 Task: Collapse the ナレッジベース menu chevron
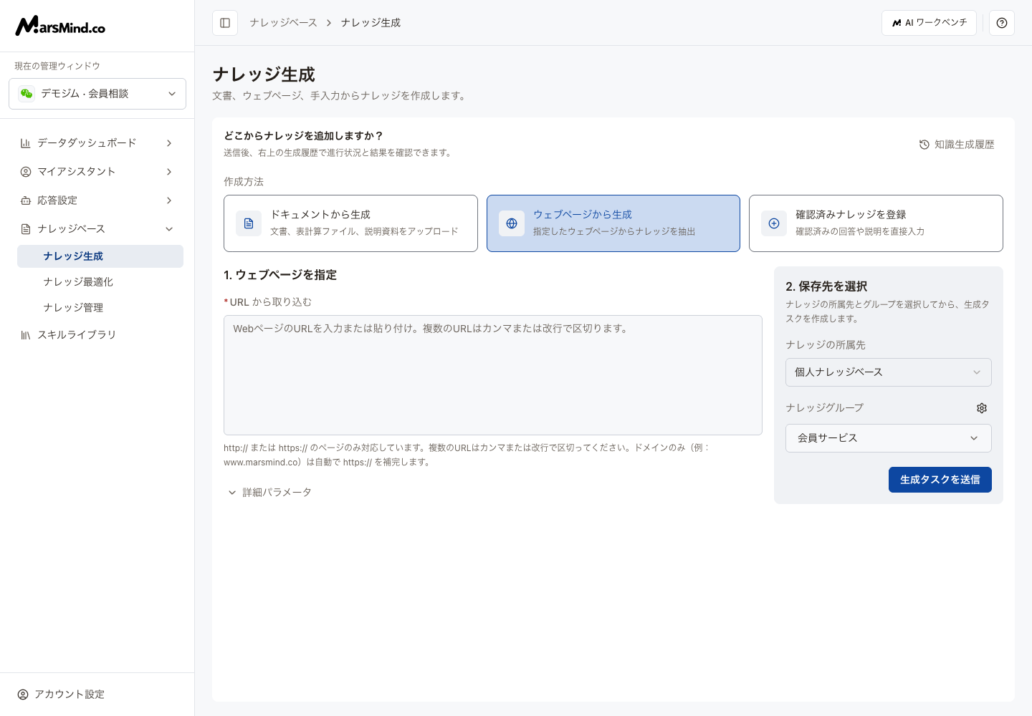point(169,229)
